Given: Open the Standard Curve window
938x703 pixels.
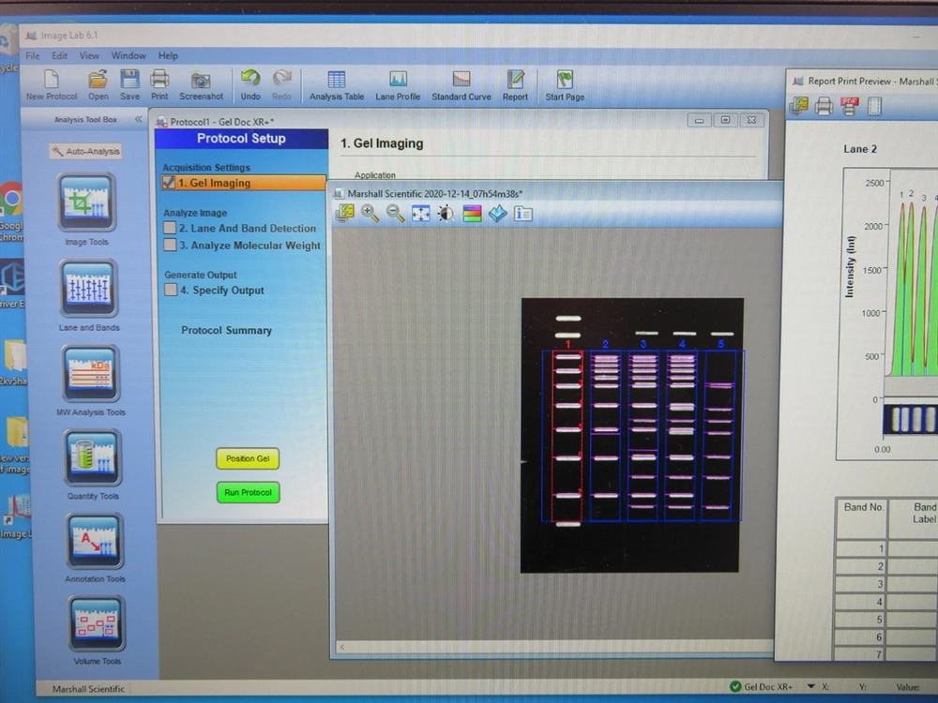Looking at the screenshot, I should (461, 85).
